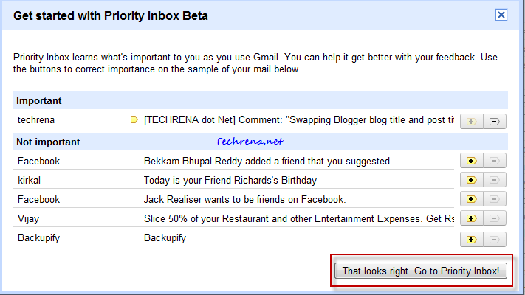Open the Slice 50% Restaurant email
Viewport: 525px width, 295px height.
click(298, 219)
